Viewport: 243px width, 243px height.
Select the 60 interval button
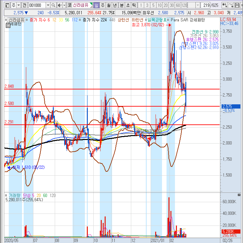click(178, 6)
